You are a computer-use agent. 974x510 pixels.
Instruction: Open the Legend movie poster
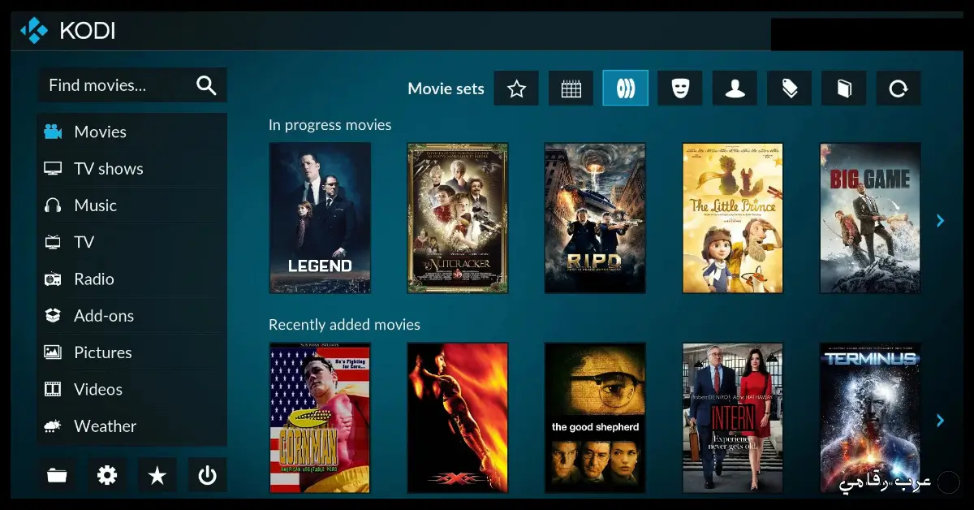(320, 218)
